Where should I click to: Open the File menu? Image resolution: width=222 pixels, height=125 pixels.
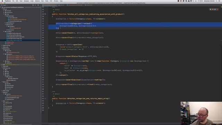coord(13,1)
